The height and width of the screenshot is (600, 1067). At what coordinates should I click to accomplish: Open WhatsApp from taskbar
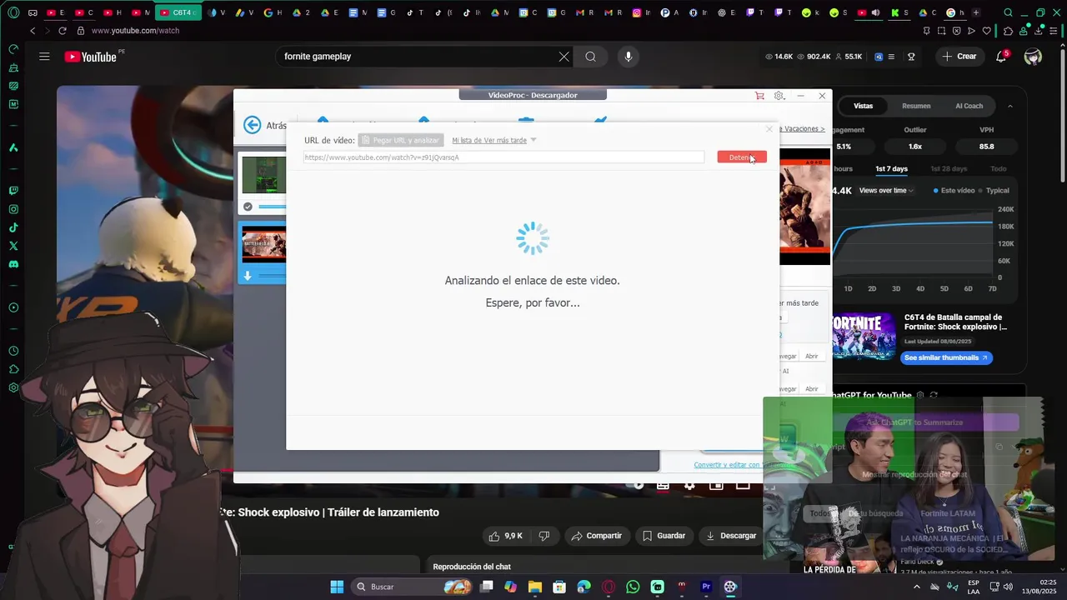[x=633, y=587]
